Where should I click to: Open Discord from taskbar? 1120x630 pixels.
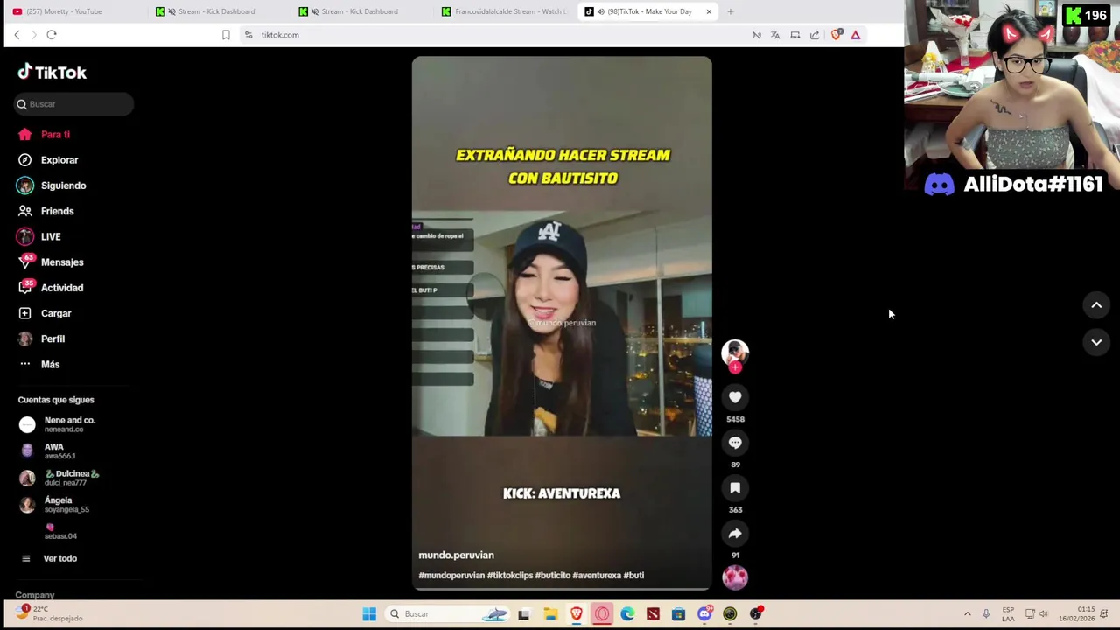[x=704, y=614]
